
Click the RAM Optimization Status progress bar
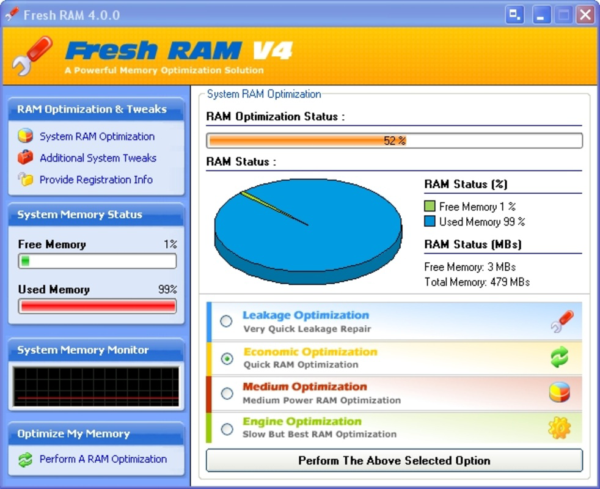coord(394,141)
